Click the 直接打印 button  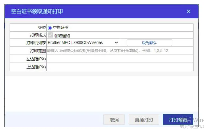coord(144,119)
